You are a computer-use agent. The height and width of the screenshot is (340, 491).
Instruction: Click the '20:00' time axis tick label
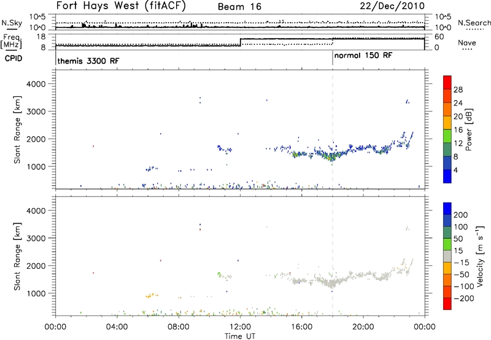(363, 327)
